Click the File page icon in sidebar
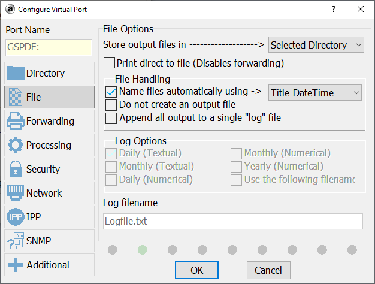This screenshot has width=375, height=284. pyautogui.click(x=16, y=97)
